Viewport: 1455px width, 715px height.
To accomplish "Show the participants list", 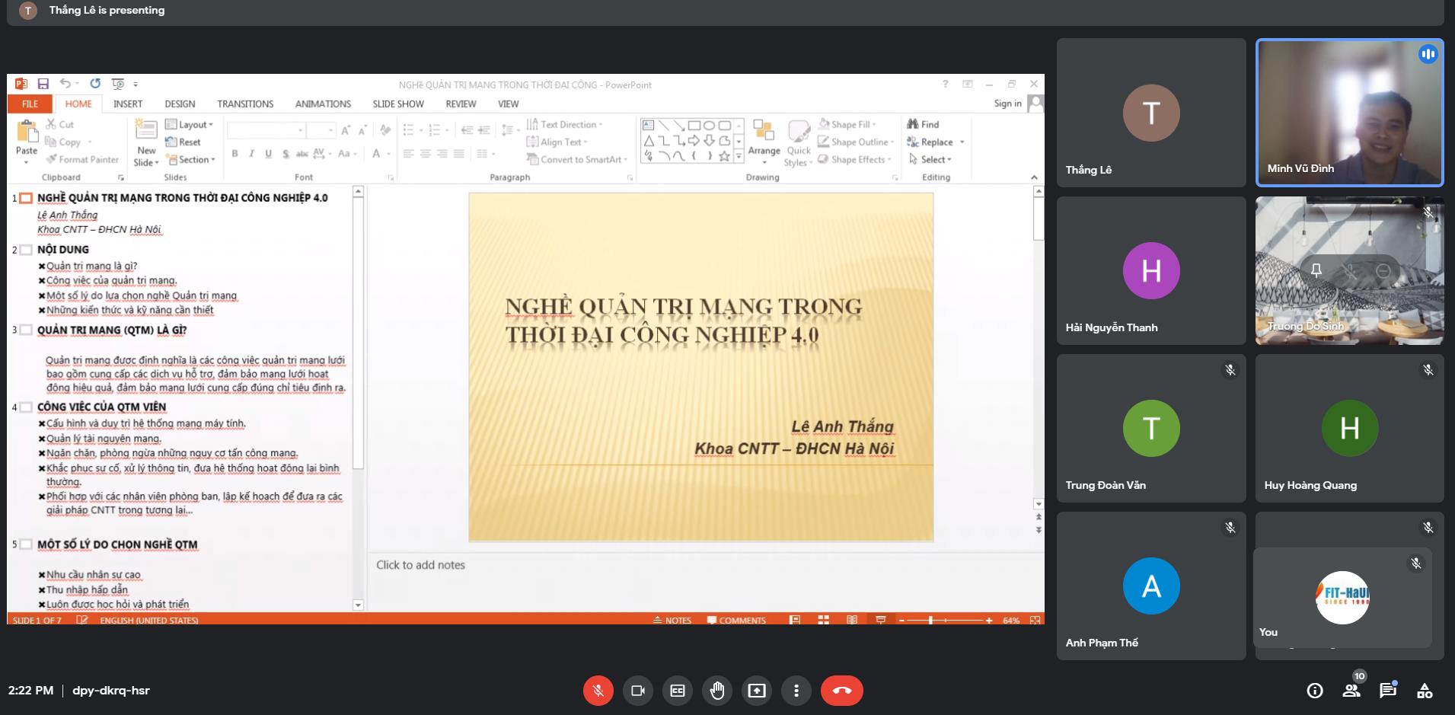I will [1351, 691].
